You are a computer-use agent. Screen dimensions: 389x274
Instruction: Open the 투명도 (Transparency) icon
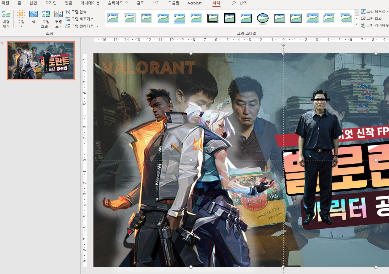[58, 14]
